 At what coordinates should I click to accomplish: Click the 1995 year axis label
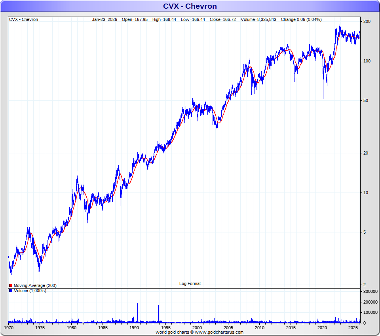pos(165,328)
